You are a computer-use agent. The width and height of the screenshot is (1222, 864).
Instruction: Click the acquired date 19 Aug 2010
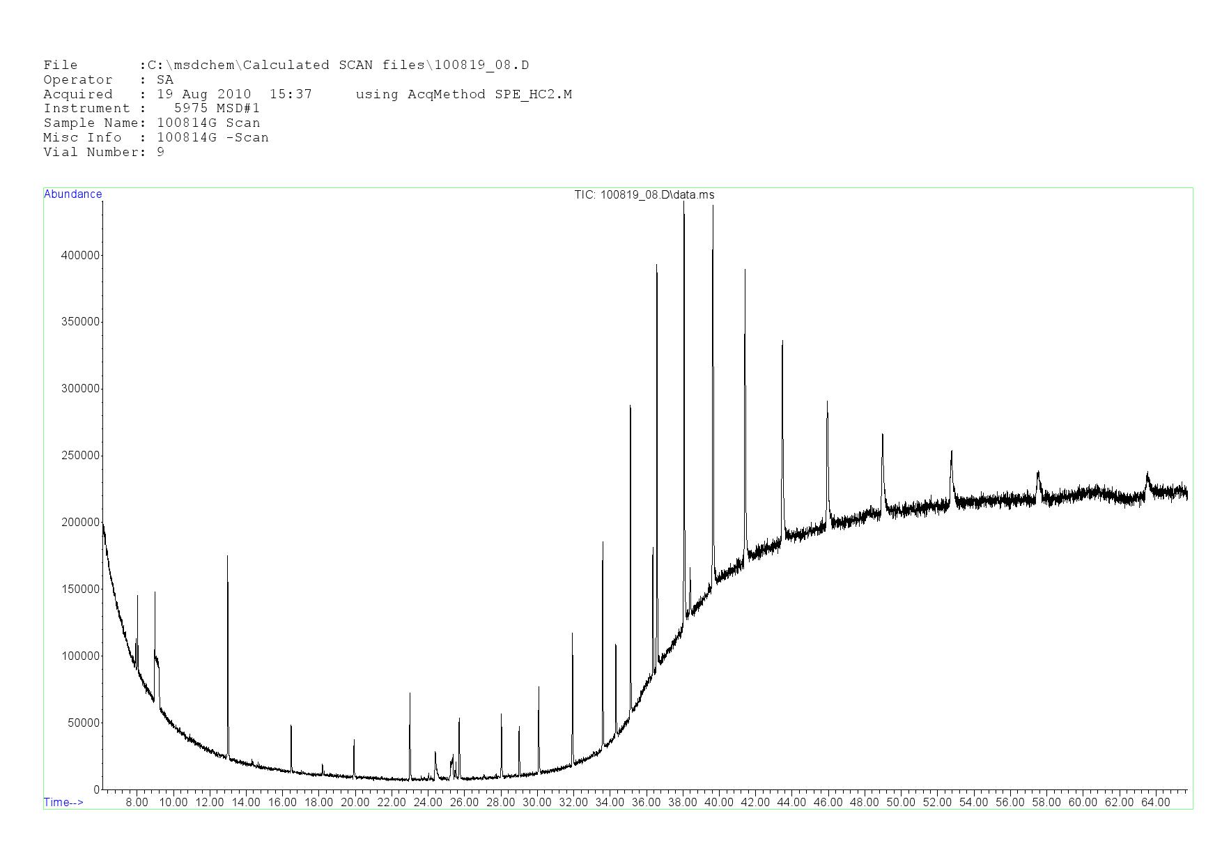[203, 94]
